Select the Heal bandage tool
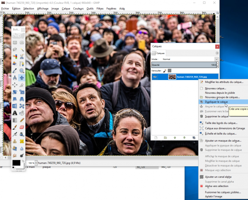 point(22,141)
